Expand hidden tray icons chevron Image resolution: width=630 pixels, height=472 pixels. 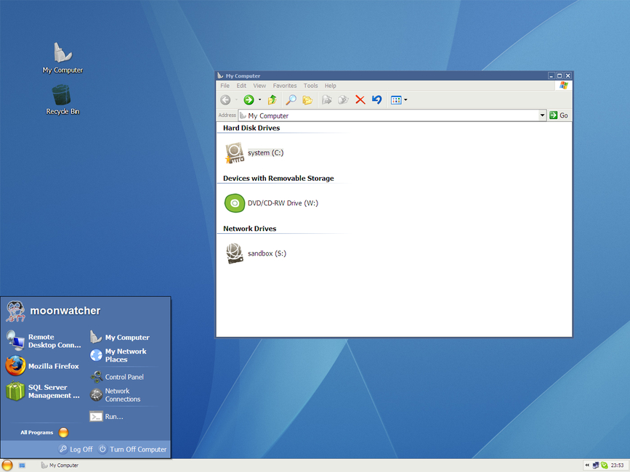tap(587, 465)
